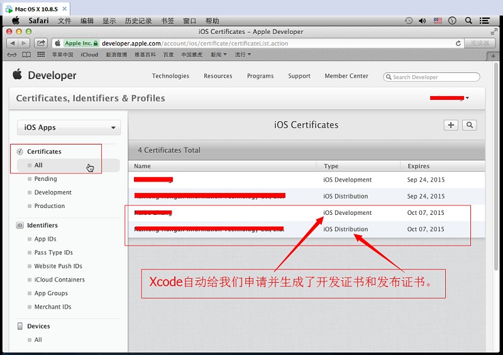Open the 文件 menu

click(x=65, y=21)
